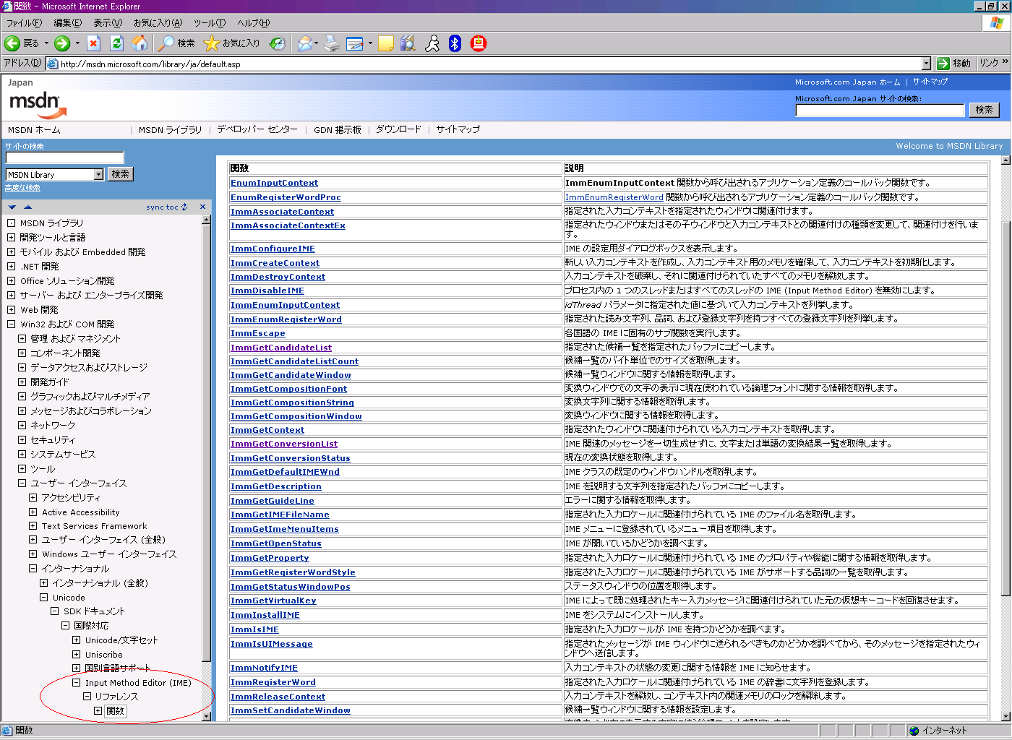The width and height of the screenshot is (1012, 740).
Task: Click the sync toc icon
Action: [184, 207]
